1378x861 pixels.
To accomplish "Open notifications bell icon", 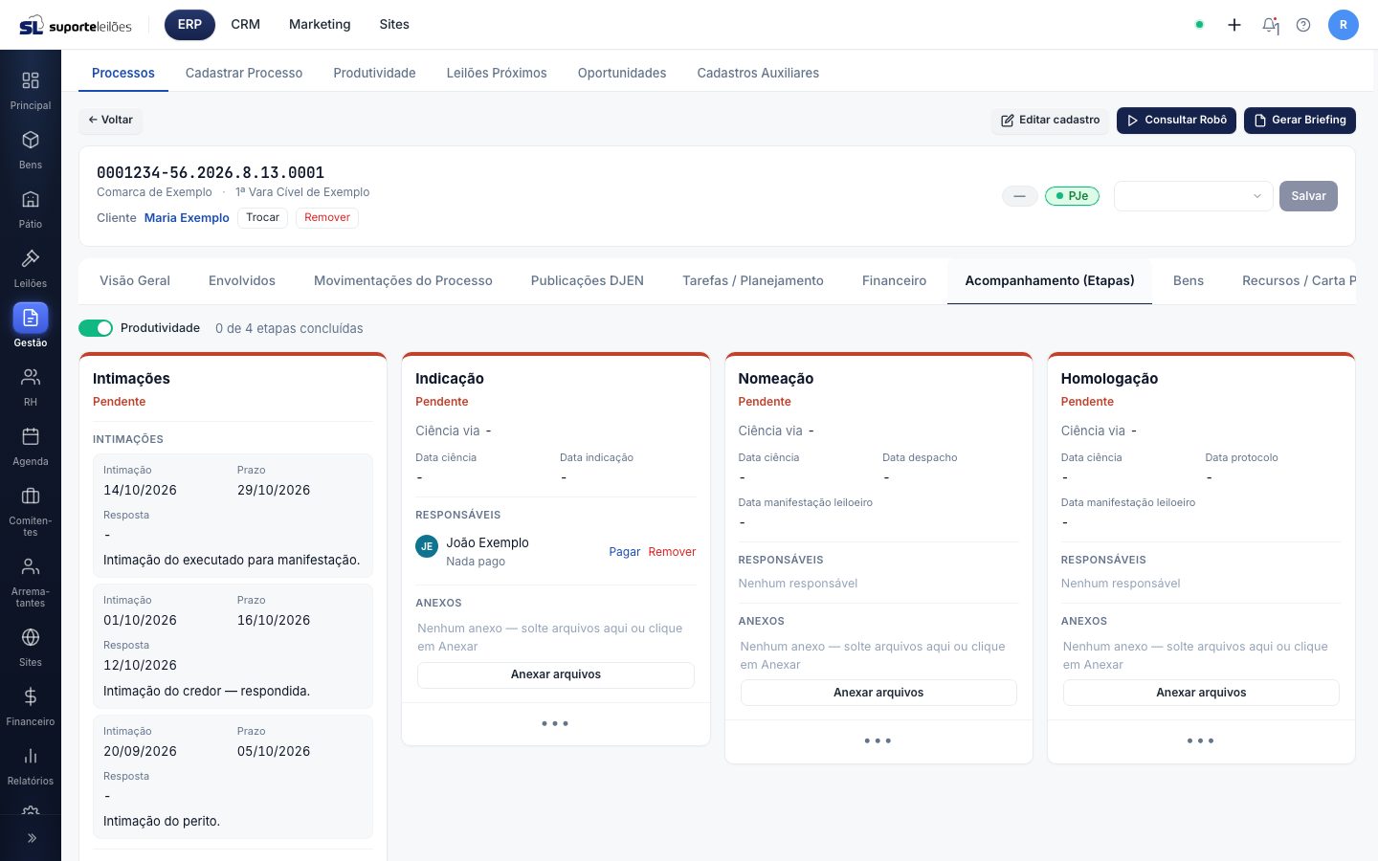I will point(1270,25).
